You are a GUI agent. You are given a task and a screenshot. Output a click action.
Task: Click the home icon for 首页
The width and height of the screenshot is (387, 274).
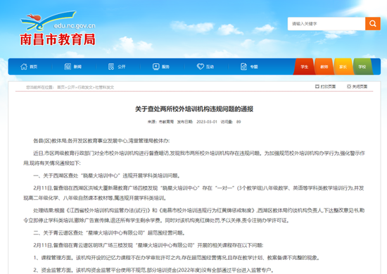tap(24, 66)
